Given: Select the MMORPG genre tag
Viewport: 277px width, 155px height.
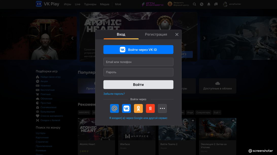Looking at the screenshot, I should tap(84, 112).
